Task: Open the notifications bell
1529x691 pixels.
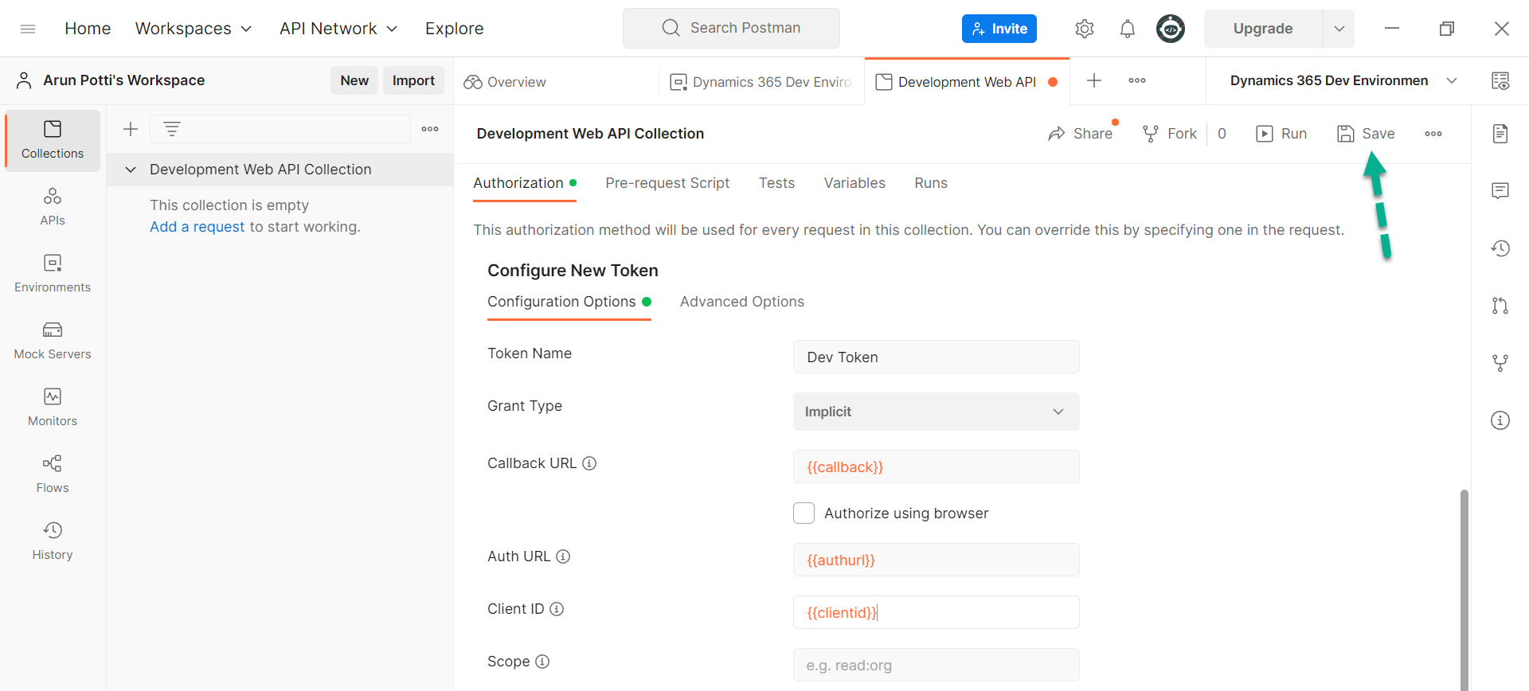Action: 1127,29
